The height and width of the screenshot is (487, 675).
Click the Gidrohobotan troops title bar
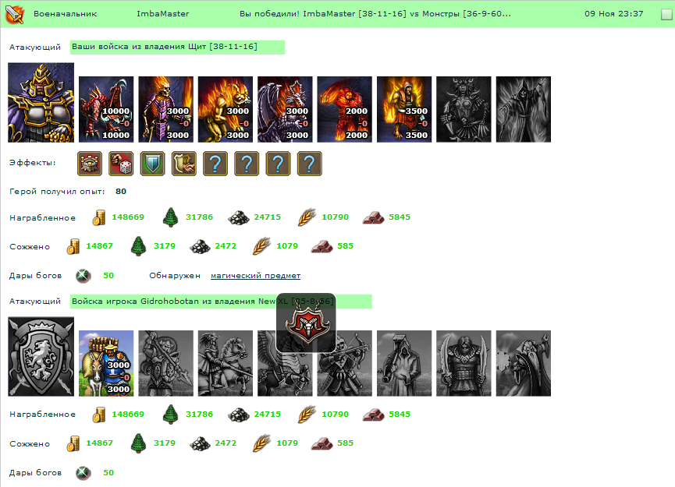click(x=221, y=302)
